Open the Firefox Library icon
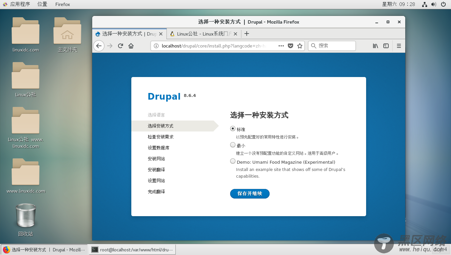 click(375, 46)
